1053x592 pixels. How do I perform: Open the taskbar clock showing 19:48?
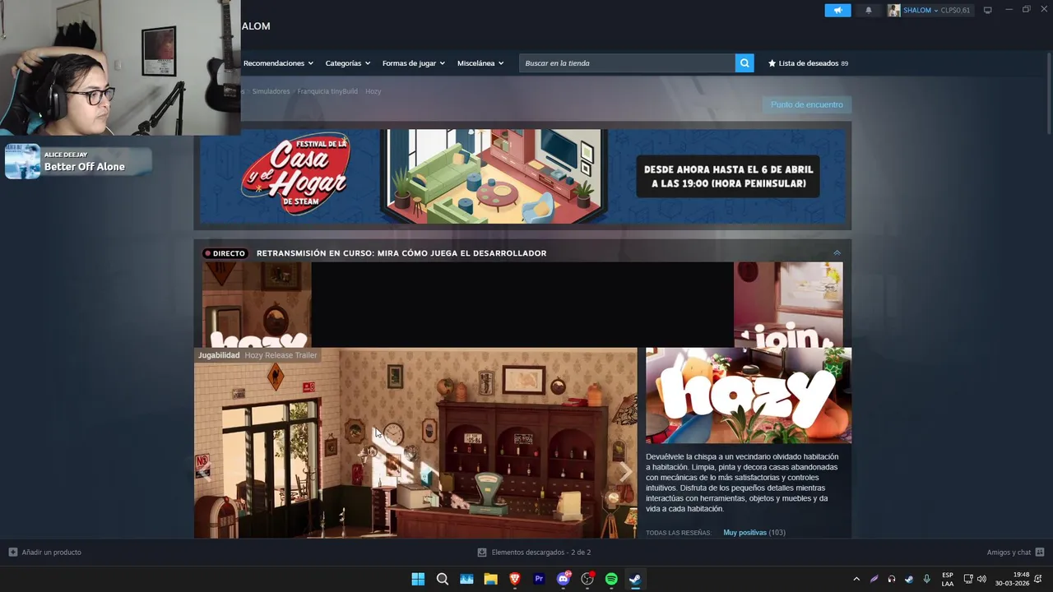[x=1013, y=579]
